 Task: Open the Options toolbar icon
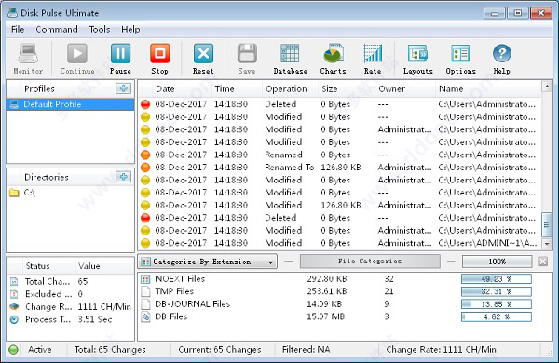(x=460, y=54)
